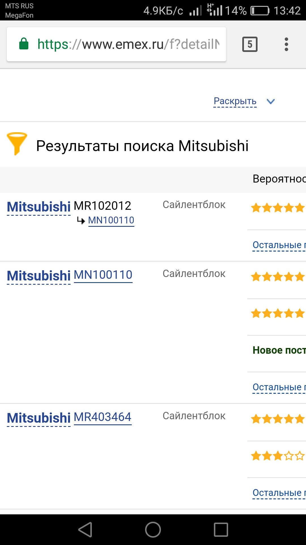
Task: Tap three-star rating in MR403464 row
Action: click(x=278, y=456)
